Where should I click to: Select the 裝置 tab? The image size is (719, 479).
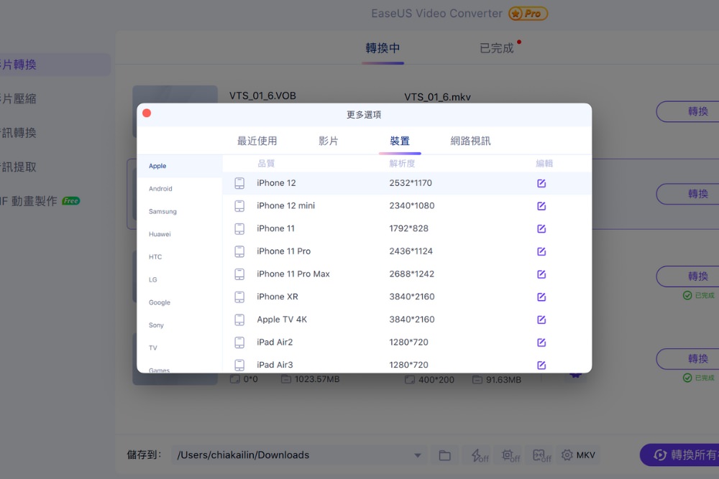tap(400, 141)
